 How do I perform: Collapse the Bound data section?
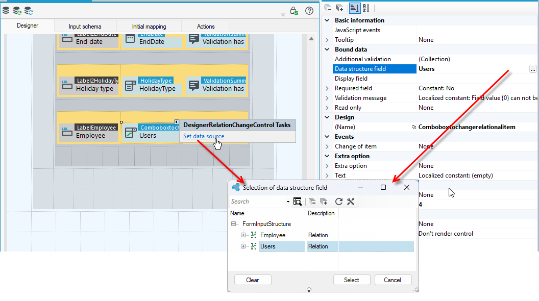click(x=327, y=49)
